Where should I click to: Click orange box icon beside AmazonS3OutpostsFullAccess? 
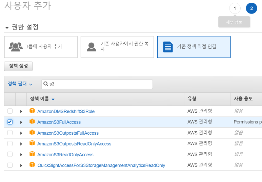coord(32,132)
